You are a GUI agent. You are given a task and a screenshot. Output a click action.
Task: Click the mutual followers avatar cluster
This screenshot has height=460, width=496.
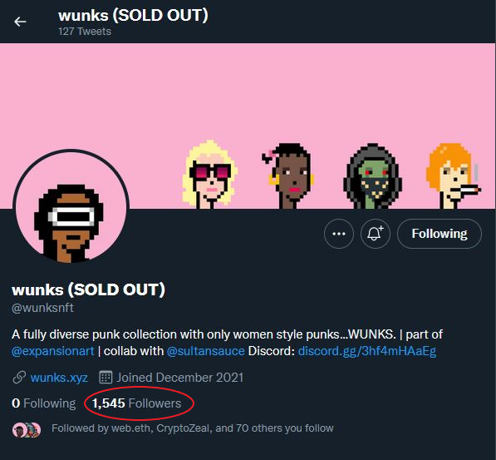click(27, 430)
